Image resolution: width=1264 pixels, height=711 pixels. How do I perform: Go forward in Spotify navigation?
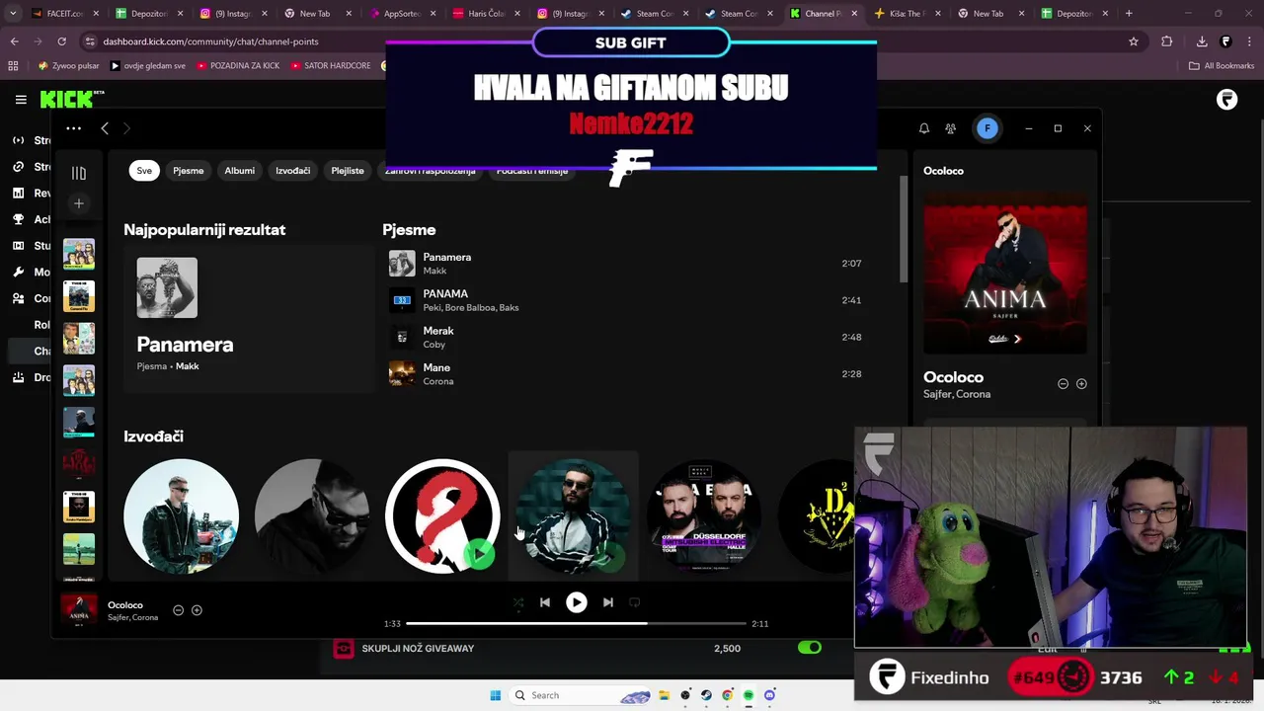(126, 128)
